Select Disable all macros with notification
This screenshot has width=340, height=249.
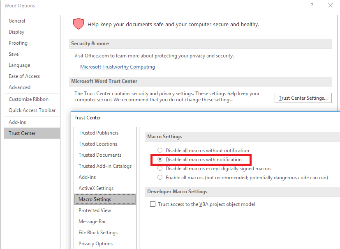pos(160,159)
